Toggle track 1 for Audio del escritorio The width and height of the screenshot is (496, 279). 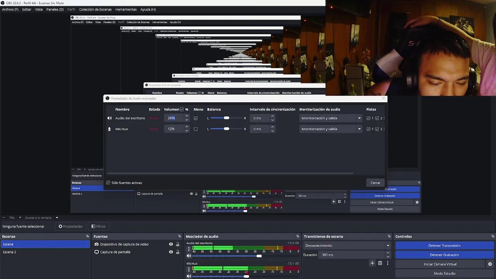click(x=369, y=118)
